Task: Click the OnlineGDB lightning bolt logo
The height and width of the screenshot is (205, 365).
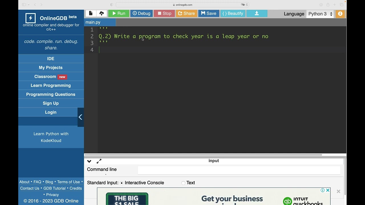Action: click(x=31, y=18)
